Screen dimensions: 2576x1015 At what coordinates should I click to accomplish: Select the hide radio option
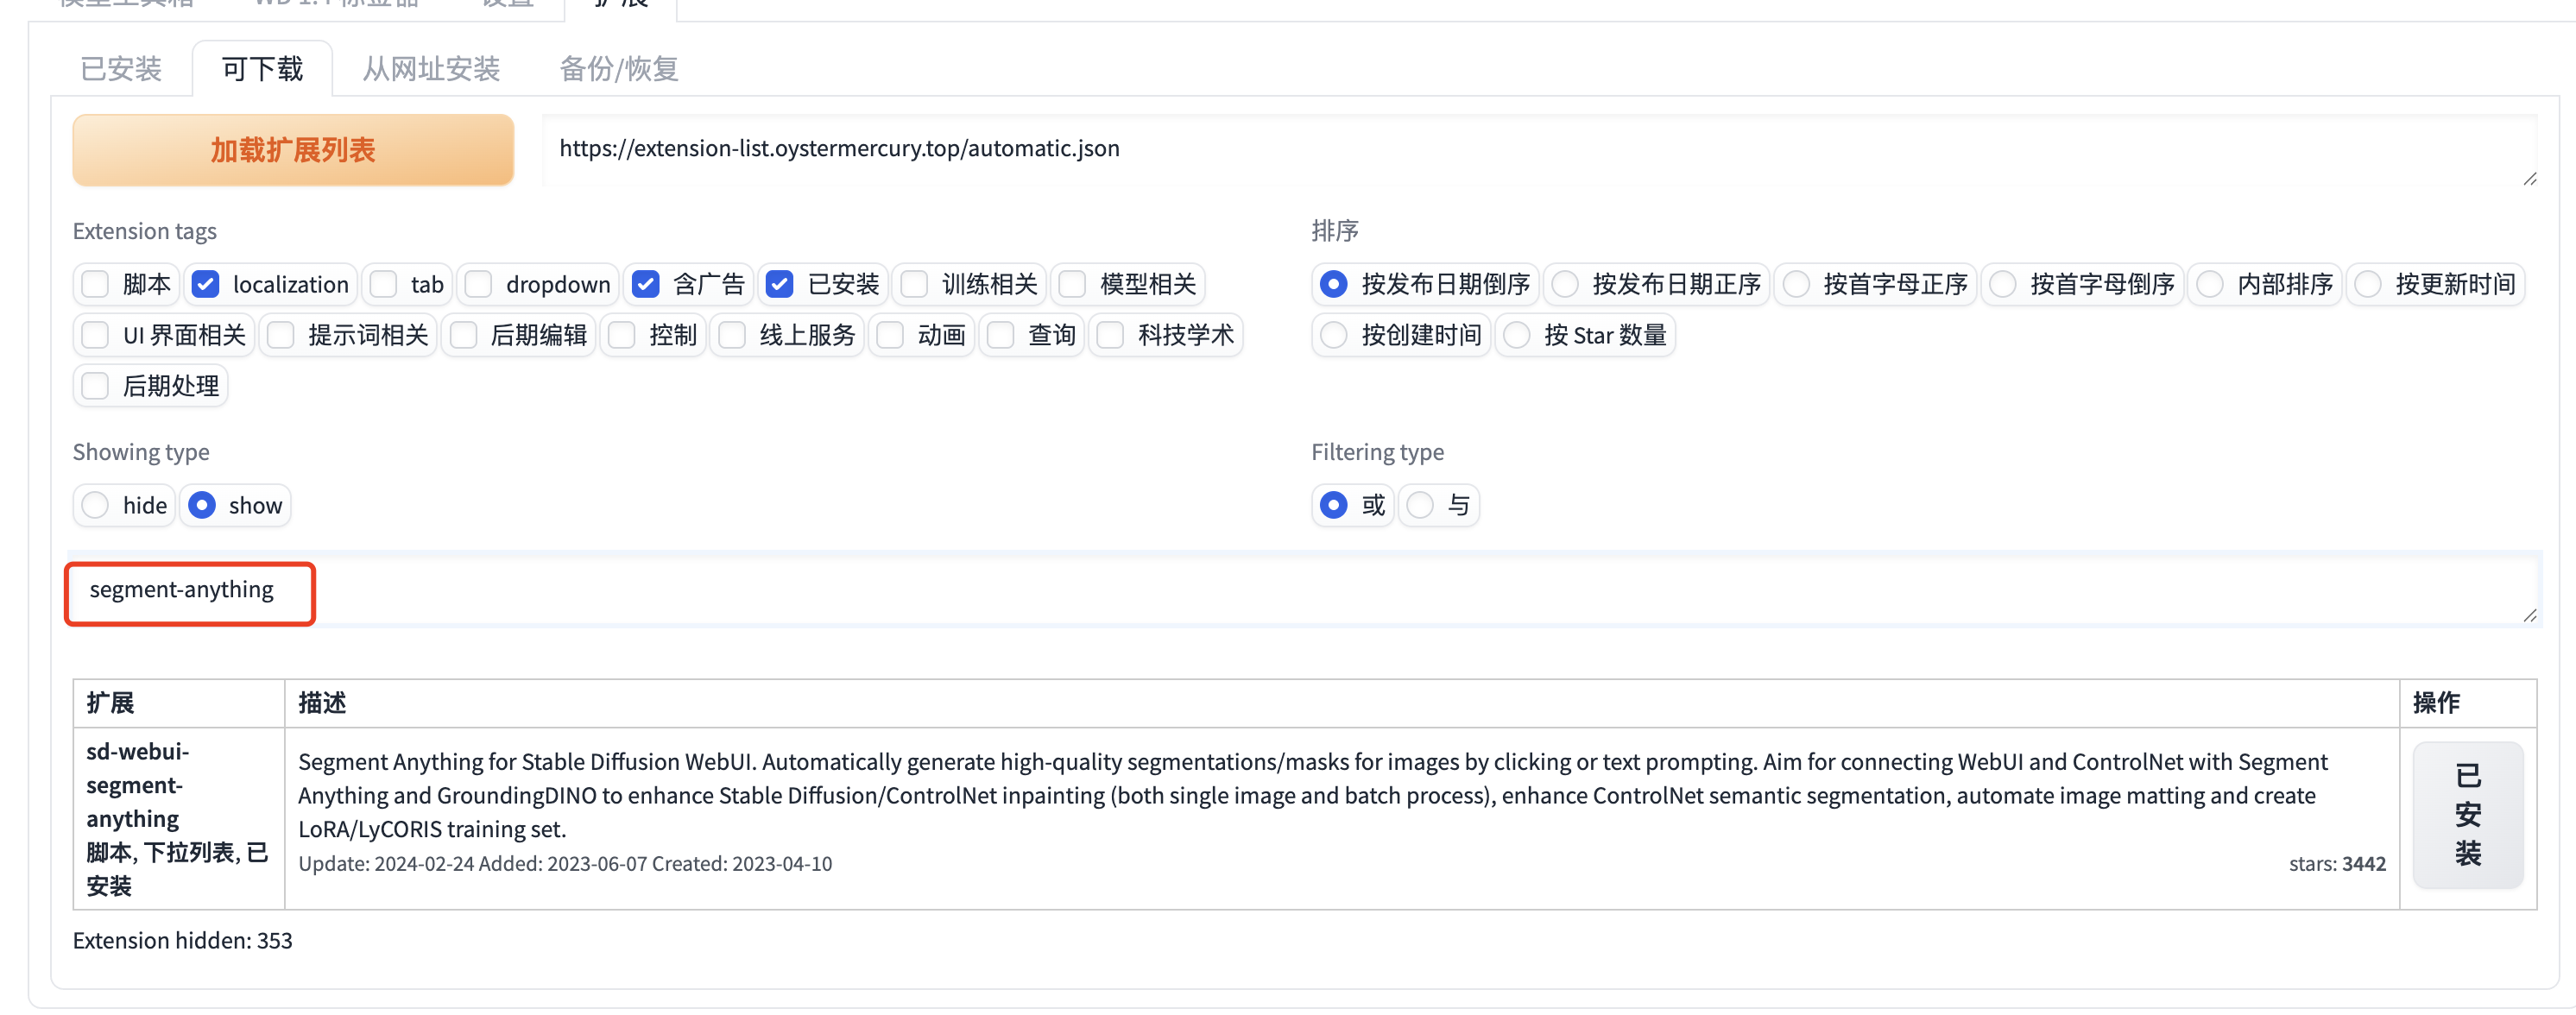click(96, 506)
